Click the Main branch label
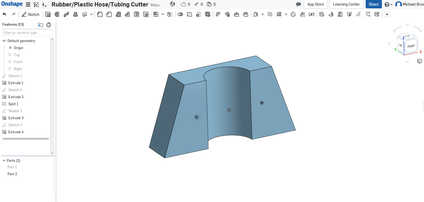 pyautogui.click(x=155, y=5)
